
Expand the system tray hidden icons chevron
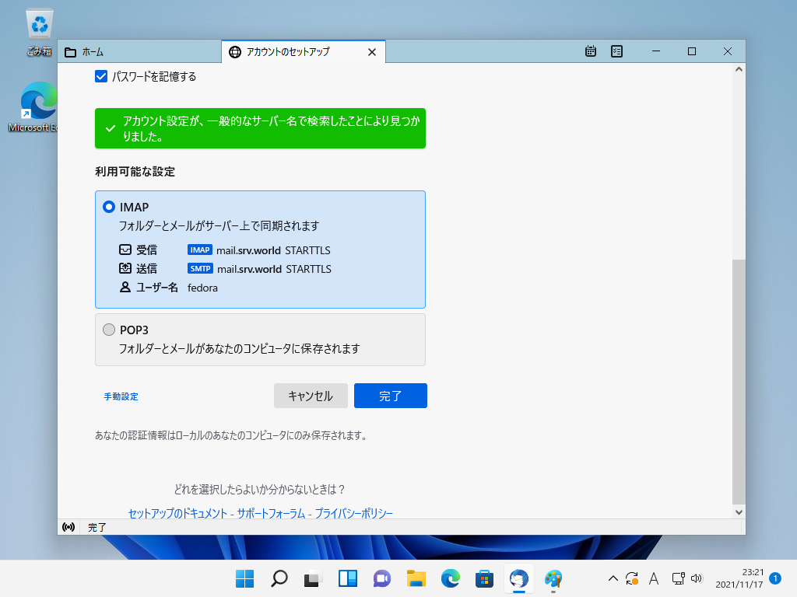coord(613,578)
